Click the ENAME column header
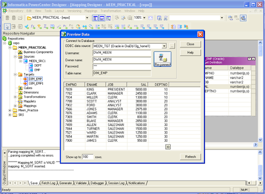Image resolution: width=265 pixels, height=194 pixels. (x=95, y=85)
